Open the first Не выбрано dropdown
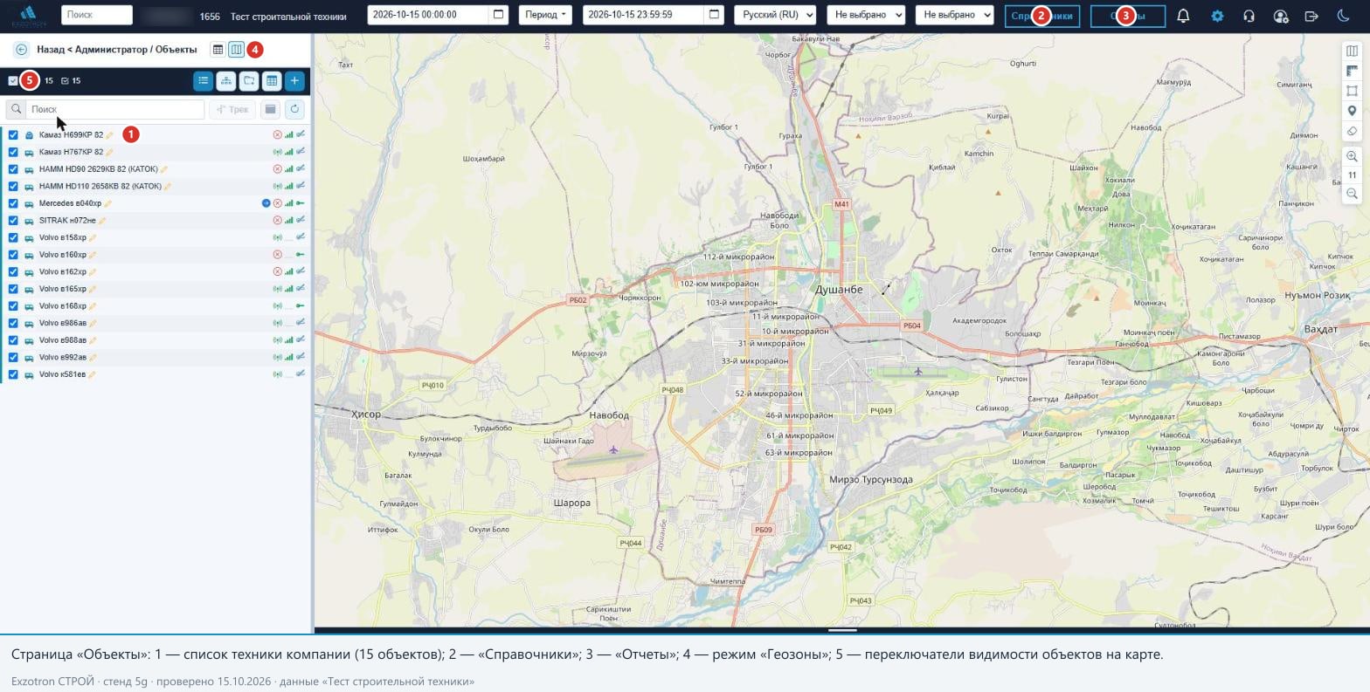 pyautogui.click(x=866, y=15)
